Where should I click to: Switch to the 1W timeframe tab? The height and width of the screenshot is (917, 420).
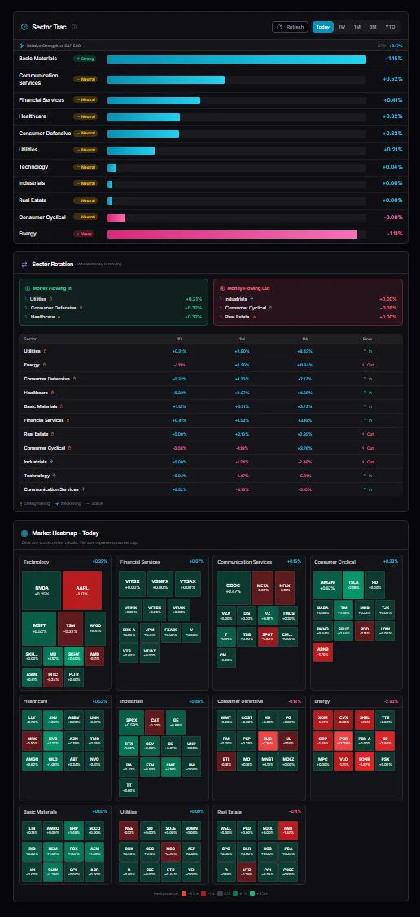[x=342, y=27]
